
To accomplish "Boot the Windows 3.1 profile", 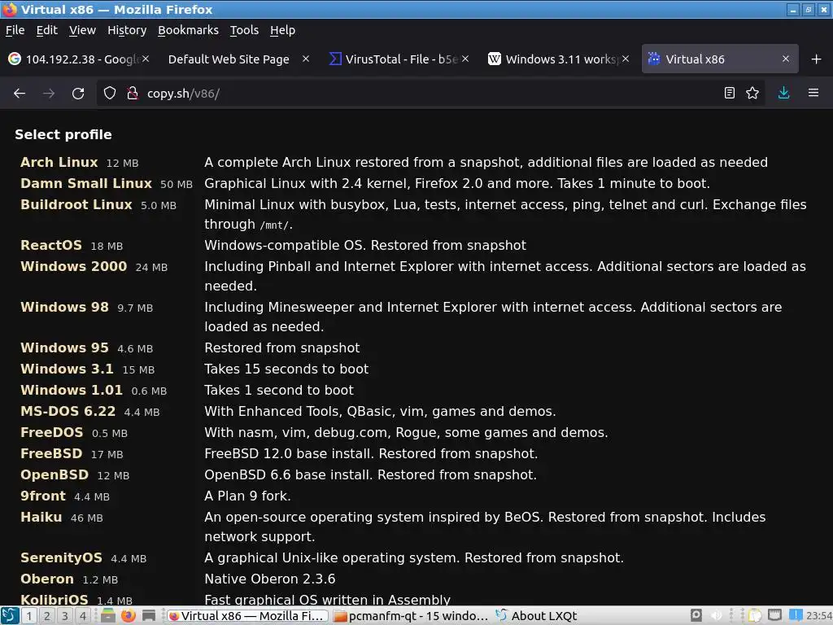I will click(x=67, y=369).
